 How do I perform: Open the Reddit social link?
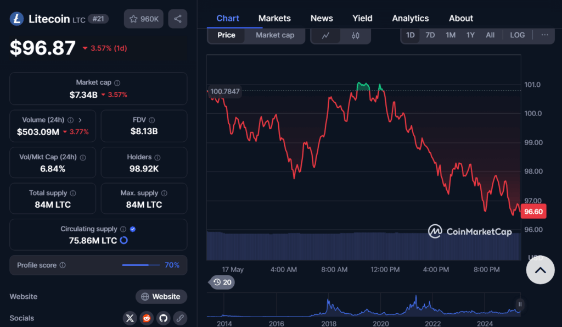pyautogui.click(x=147, y=318)
